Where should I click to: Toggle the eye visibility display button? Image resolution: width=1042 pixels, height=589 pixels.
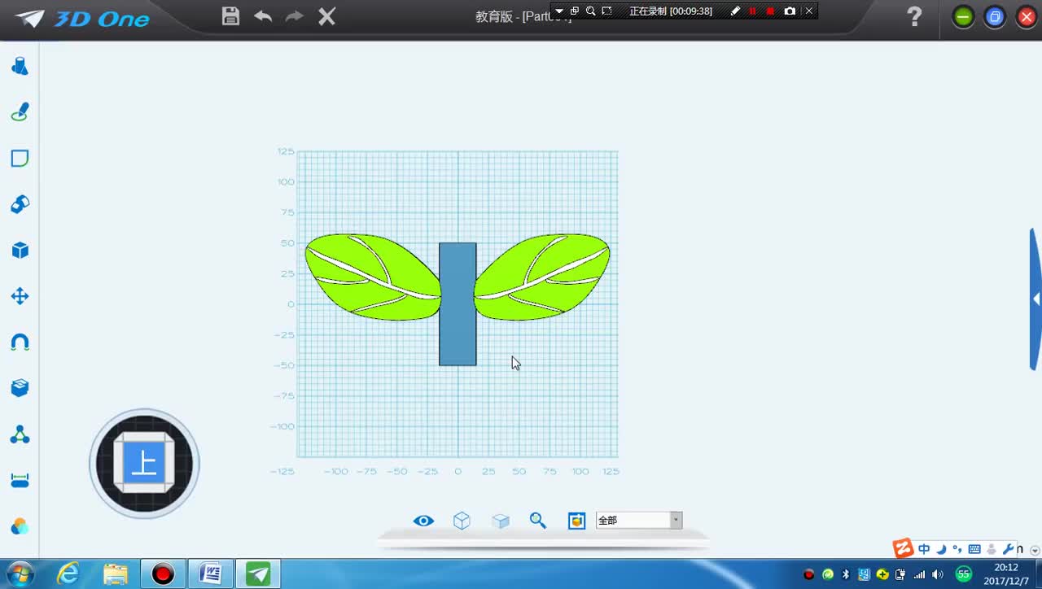coord(423,521)
